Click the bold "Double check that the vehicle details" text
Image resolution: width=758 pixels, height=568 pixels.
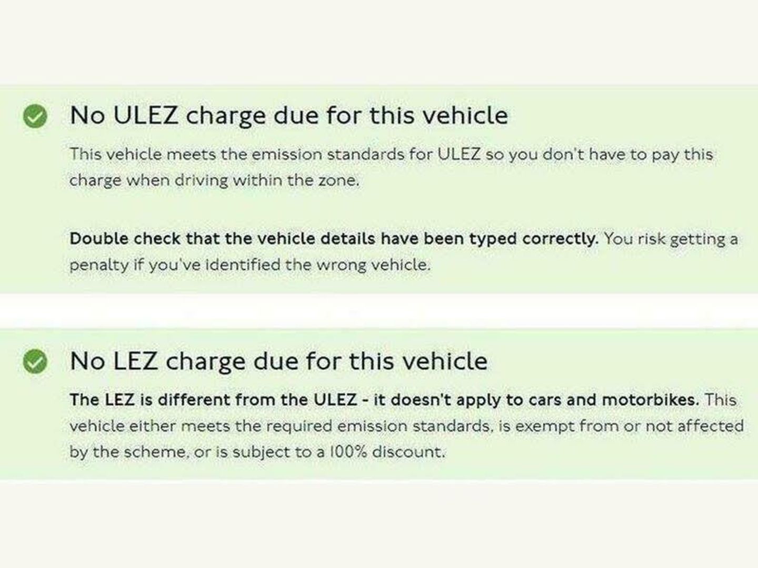(263, 239)
